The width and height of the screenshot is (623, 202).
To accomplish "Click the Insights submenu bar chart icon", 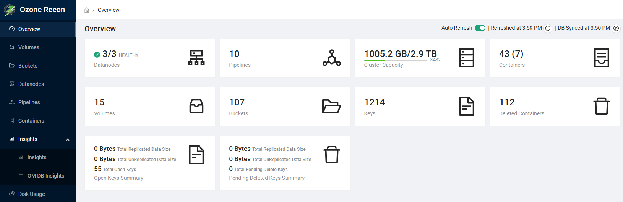I will 21,157.
